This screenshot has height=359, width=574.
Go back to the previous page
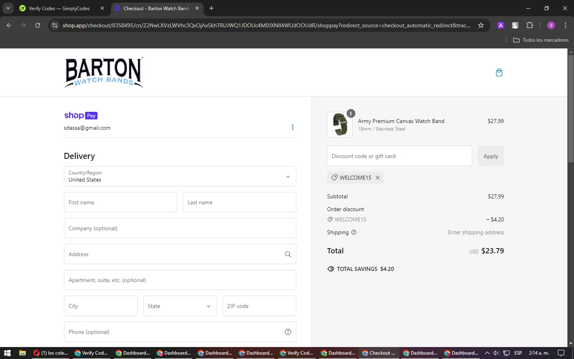9,25
